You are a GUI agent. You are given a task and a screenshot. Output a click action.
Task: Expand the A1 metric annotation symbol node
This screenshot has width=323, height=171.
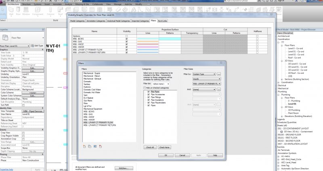point(279,156)
